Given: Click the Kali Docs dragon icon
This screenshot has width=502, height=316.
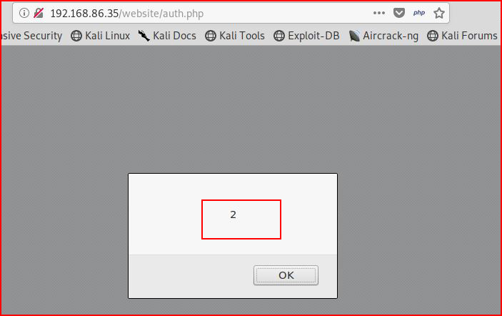Looking at the screenshot, I should (144, 36).
